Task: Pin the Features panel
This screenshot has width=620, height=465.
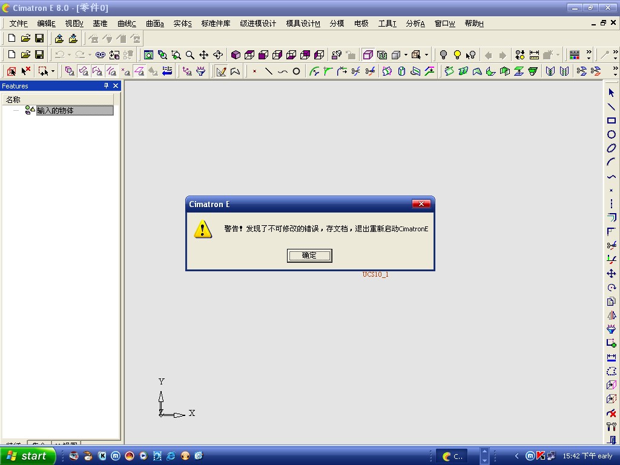Action: pyautogui.click(x=106, y=86)
